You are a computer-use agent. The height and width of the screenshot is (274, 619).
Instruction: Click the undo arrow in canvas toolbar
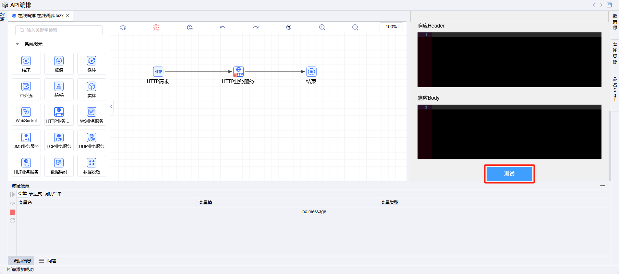(x=222, y=27)
